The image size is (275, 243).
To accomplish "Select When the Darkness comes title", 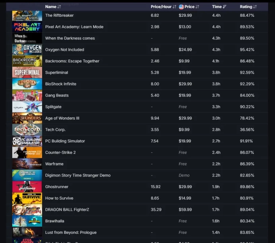I will (x=70, y=38).
